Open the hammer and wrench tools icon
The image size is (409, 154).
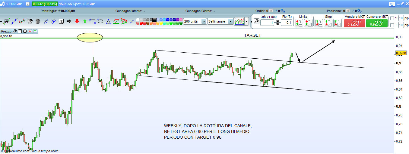coord(30,21)
